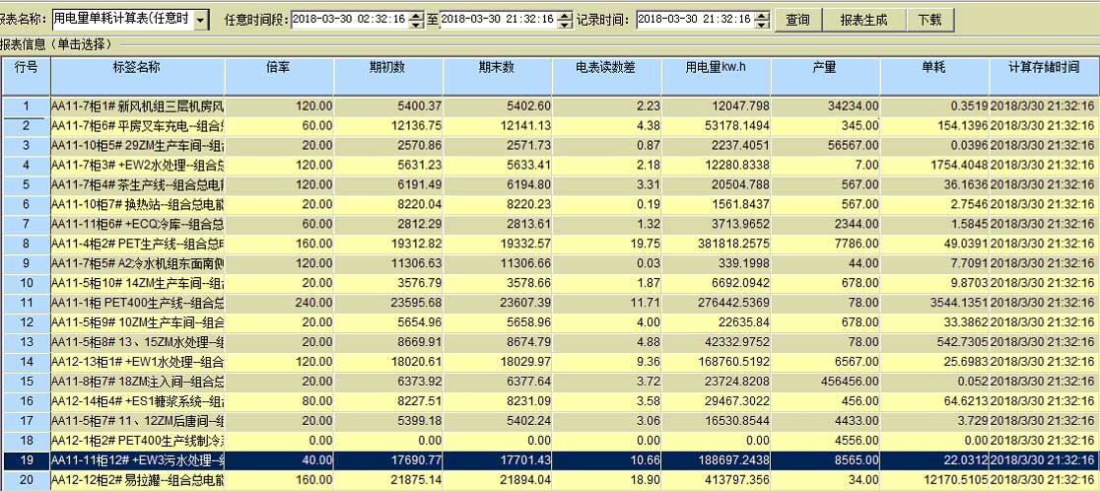The width and height of the screenshot is (1100, 491).
Task: Click the 计算存储时间 column header
Action: (1043, 68)
